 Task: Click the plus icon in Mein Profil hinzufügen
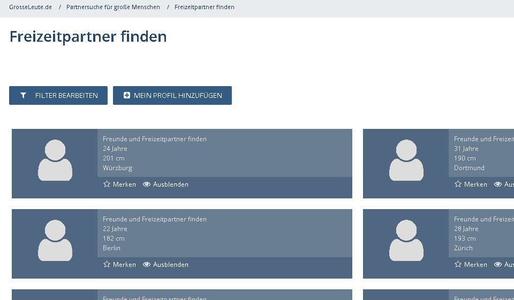pos(127,96)
